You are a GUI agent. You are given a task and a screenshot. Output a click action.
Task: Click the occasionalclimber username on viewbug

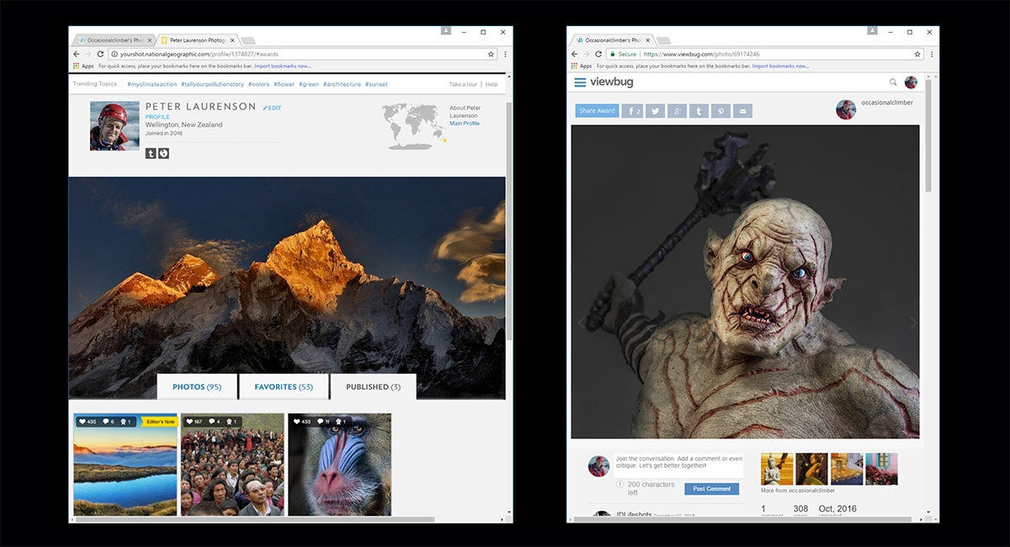886,103
